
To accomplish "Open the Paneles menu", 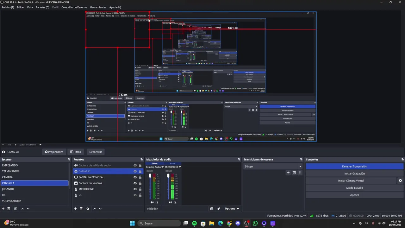I will click(x=42, y=7).
